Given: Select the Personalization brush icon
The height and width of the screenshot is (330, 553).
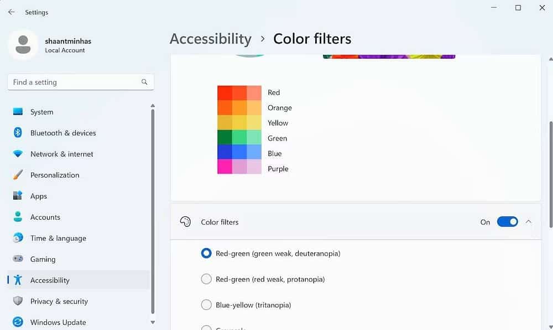Looking at the screenshot, I should (x=17, y=175).
